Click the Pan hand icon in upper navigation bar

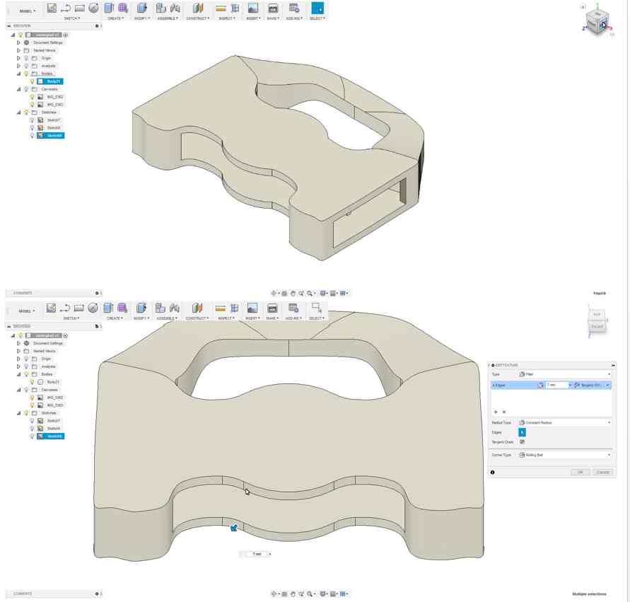click(x=293, y=294)
